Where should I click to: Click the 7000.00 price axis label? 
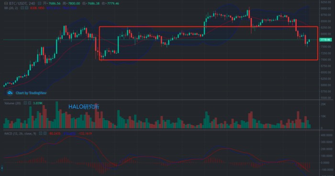tap(325, 60)
